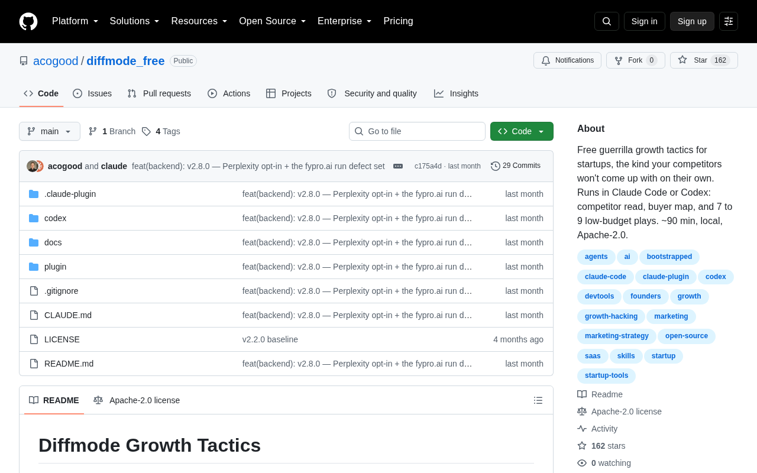Click the Sign in button

point(645,21)
